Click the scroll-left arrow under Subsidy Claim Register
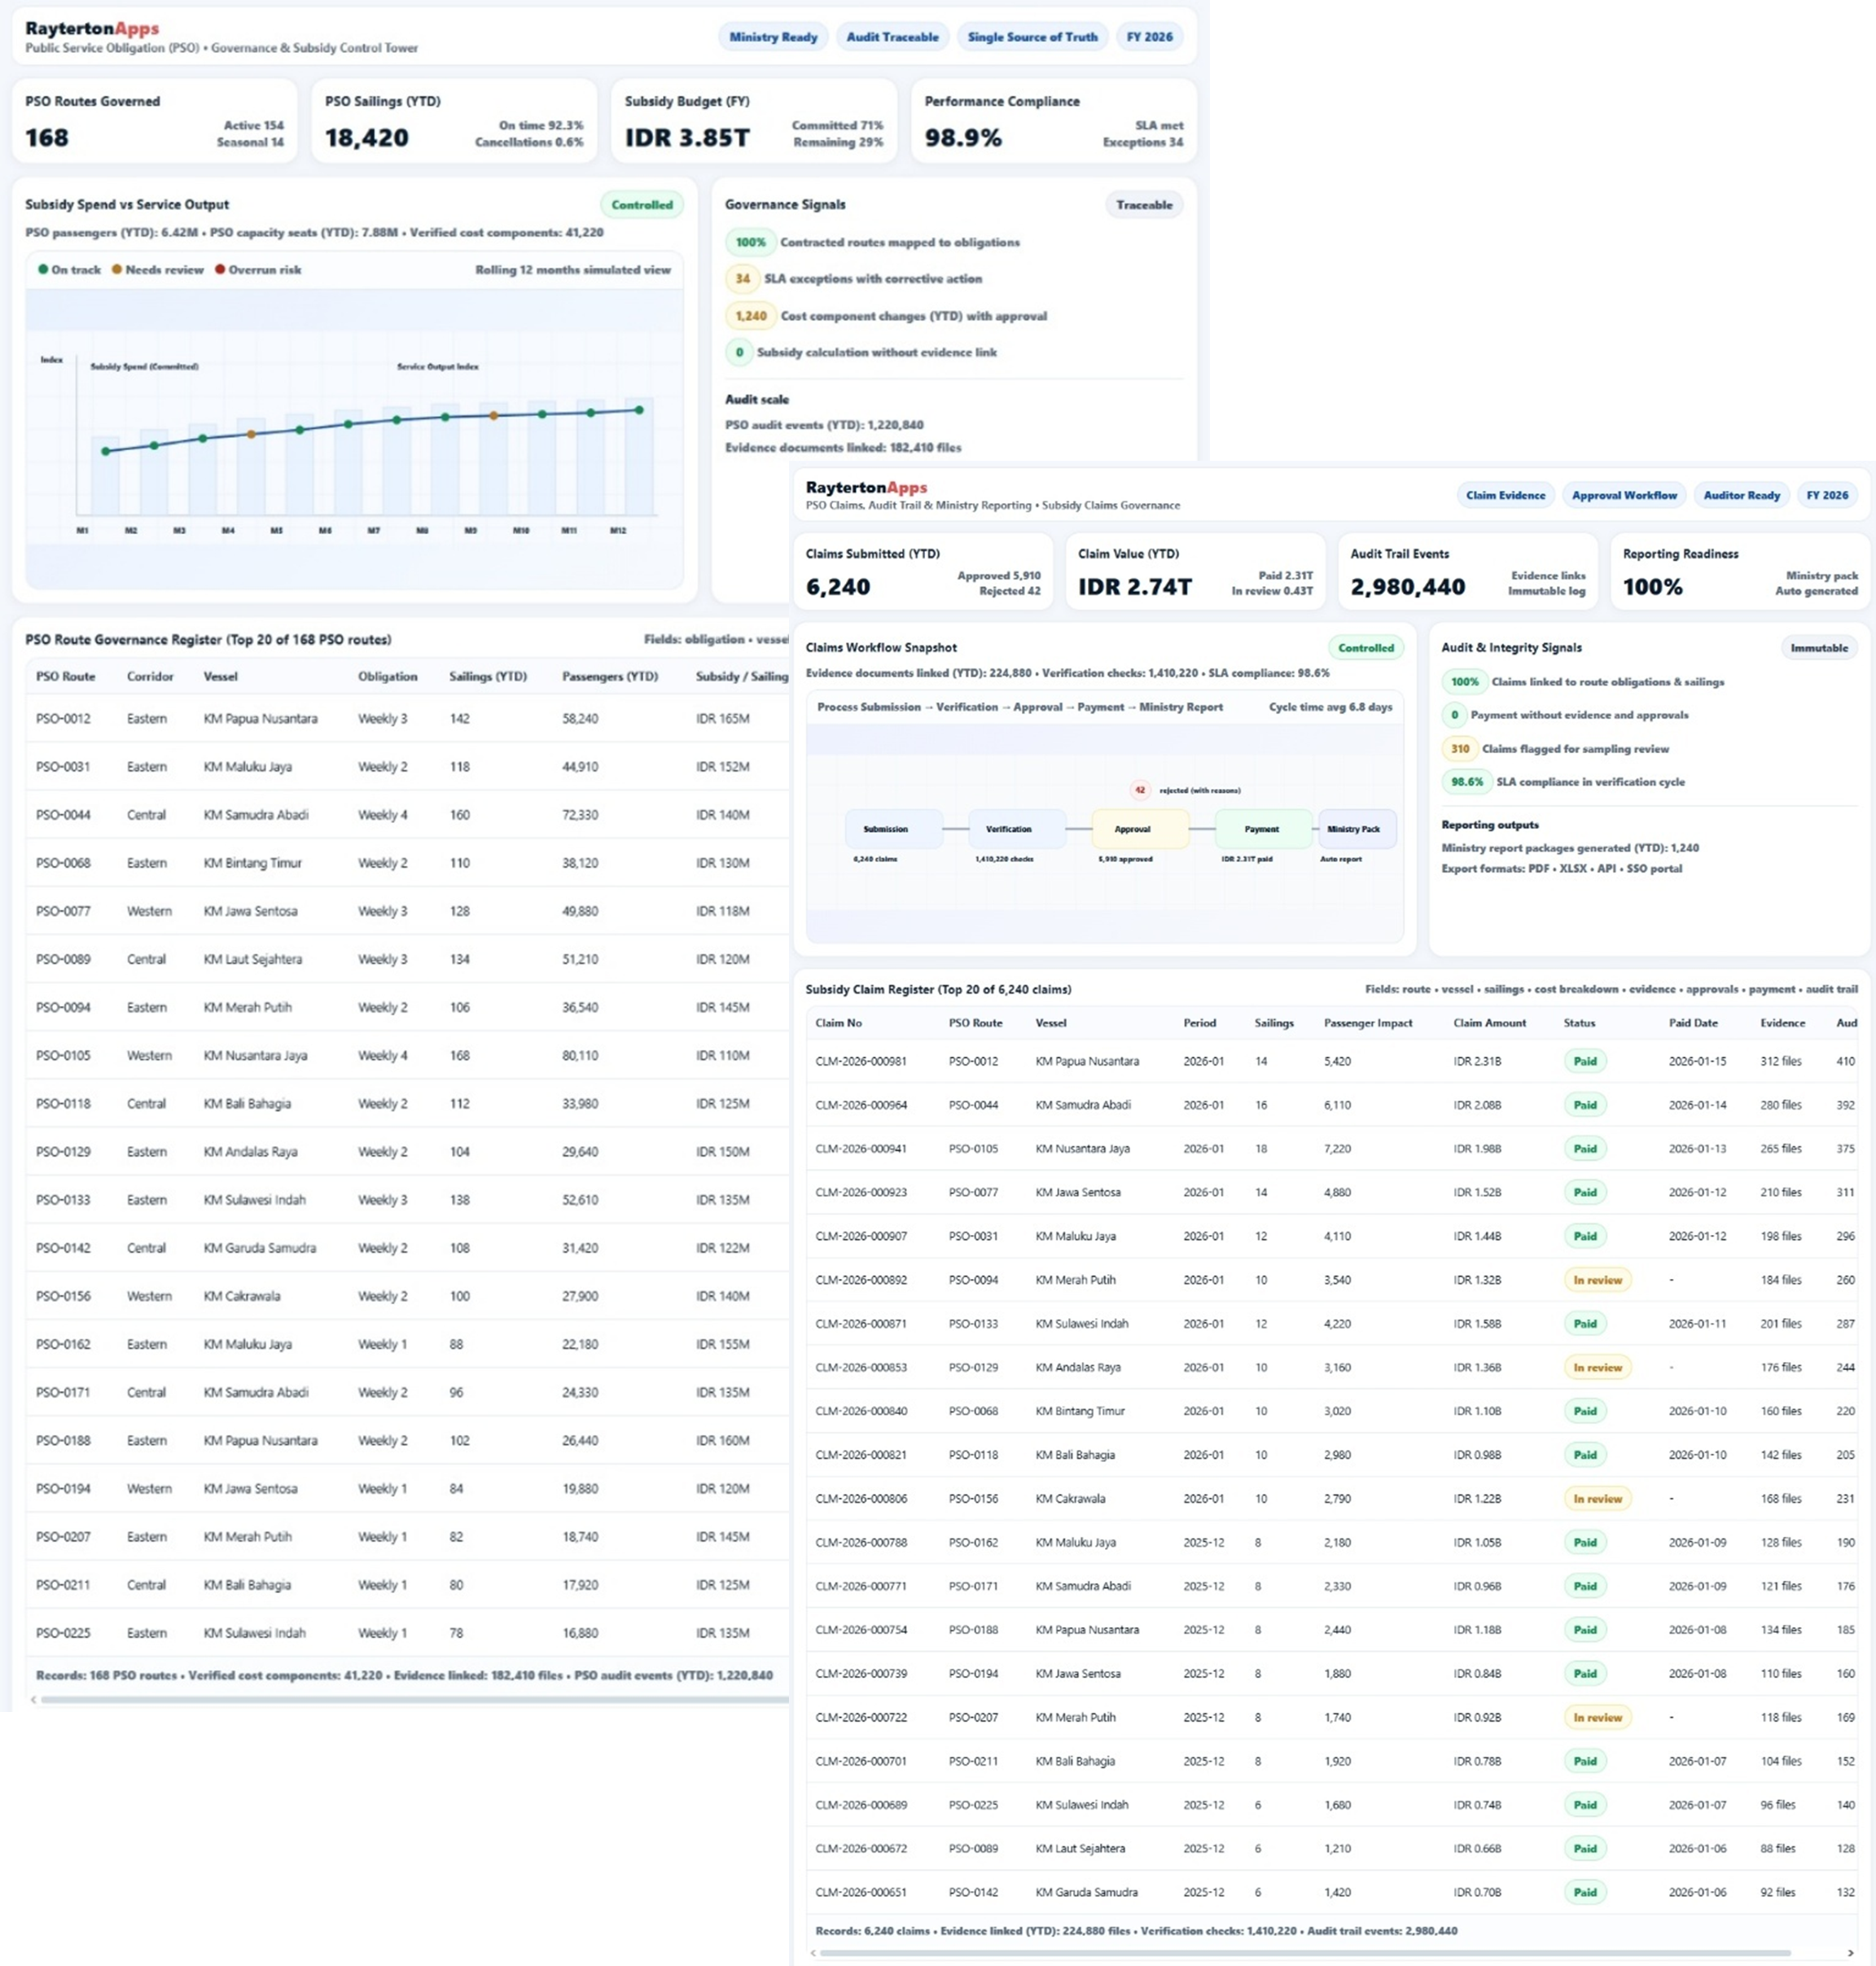1876x1966 pixels. click(x=813, y=1952)
